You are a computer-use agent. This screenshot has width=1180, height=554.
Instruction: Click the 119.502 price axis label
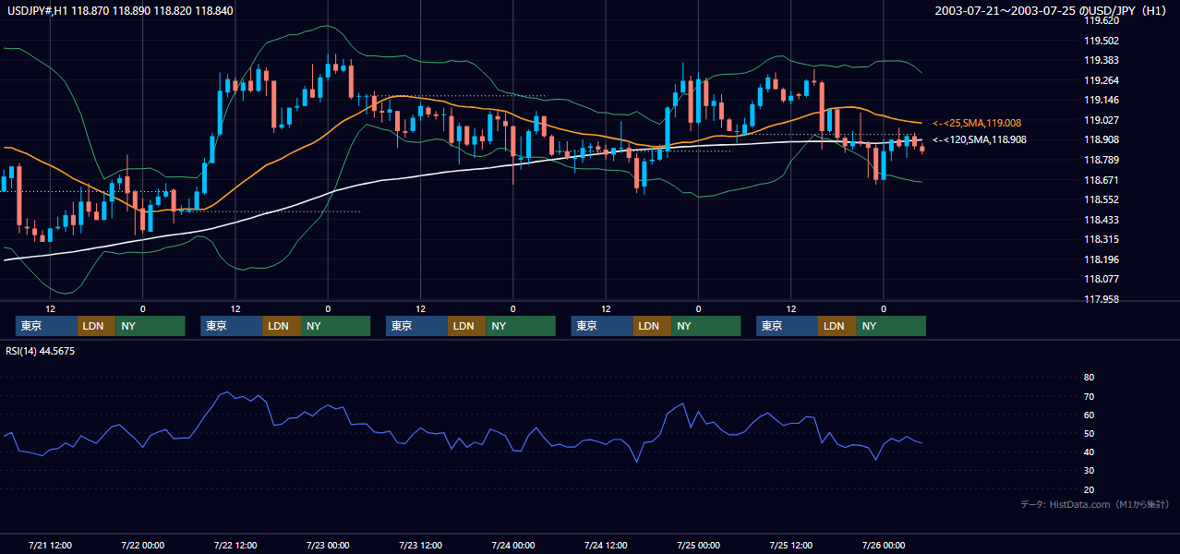tap(1102, 40)
